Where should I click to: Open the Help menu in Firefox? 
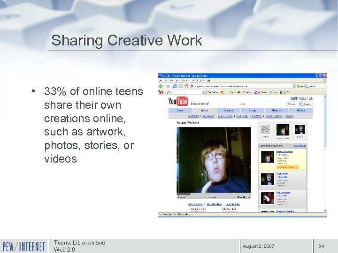click(208, 81)
